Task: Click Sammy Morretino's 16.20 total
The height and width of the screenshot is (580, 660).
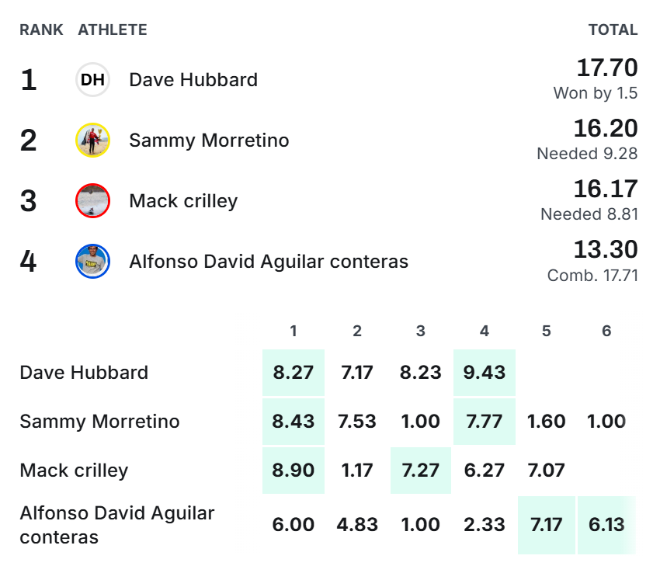Action: pos(606,128)
